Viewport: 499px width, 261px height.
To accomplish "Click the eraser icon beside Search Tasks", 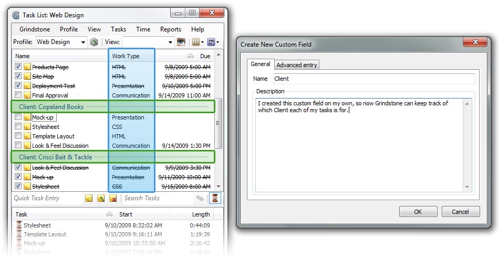I will [200, 198].
